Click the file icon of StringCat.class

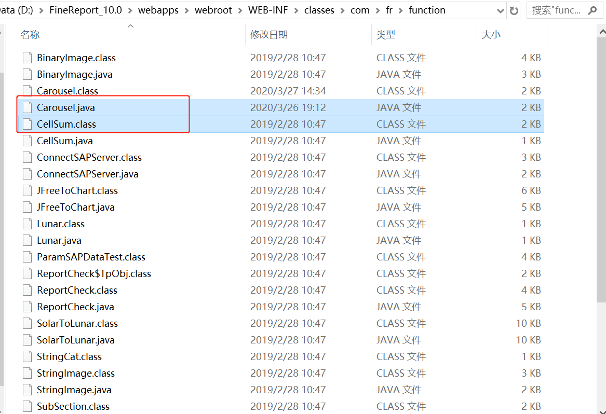coord(27,356)
